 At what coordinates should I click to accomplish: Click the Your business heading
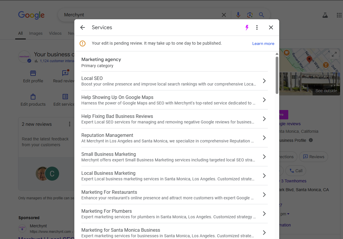click(54, 54)
